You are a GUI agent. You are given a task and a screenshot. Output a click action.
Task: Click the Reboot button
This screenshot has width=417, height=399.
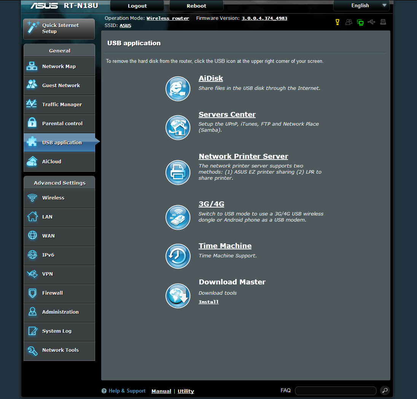pos(196,6)
